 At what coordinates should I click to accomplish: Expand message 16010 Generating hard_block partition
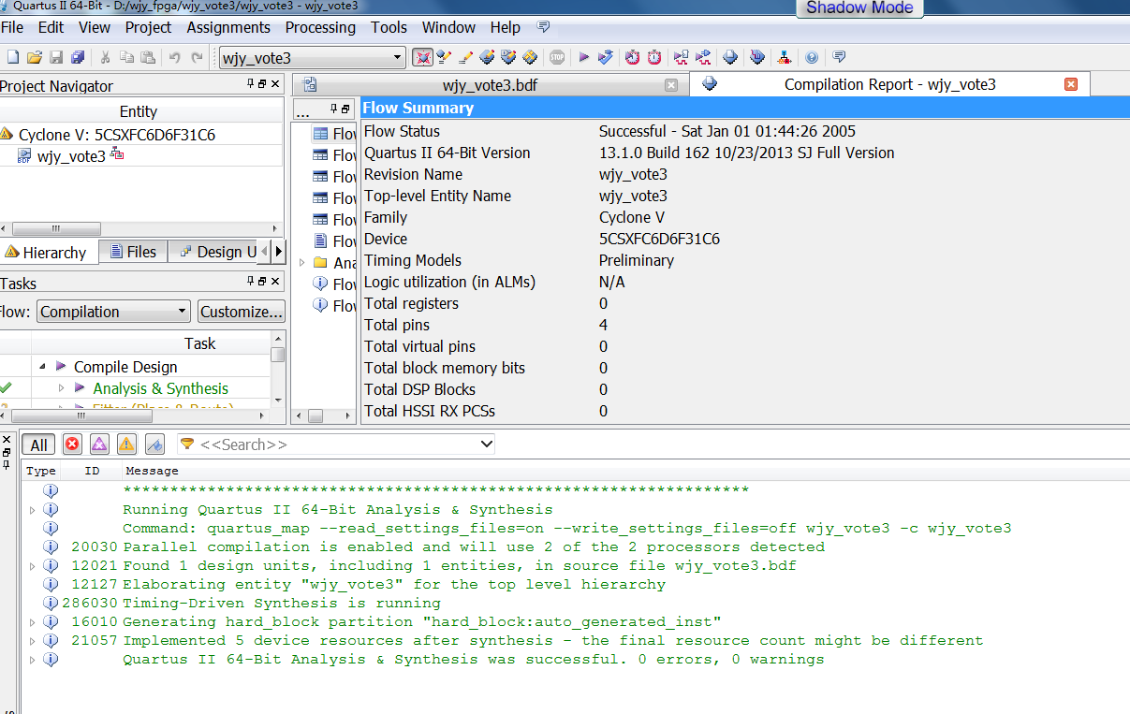pyautogui.click(x=33, y=622)
